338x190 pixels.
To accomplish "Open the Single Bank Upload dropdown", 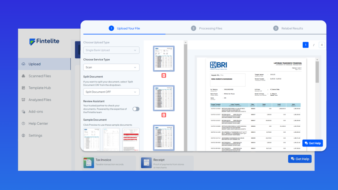I will pyautogui.click(x=111, y=50).
